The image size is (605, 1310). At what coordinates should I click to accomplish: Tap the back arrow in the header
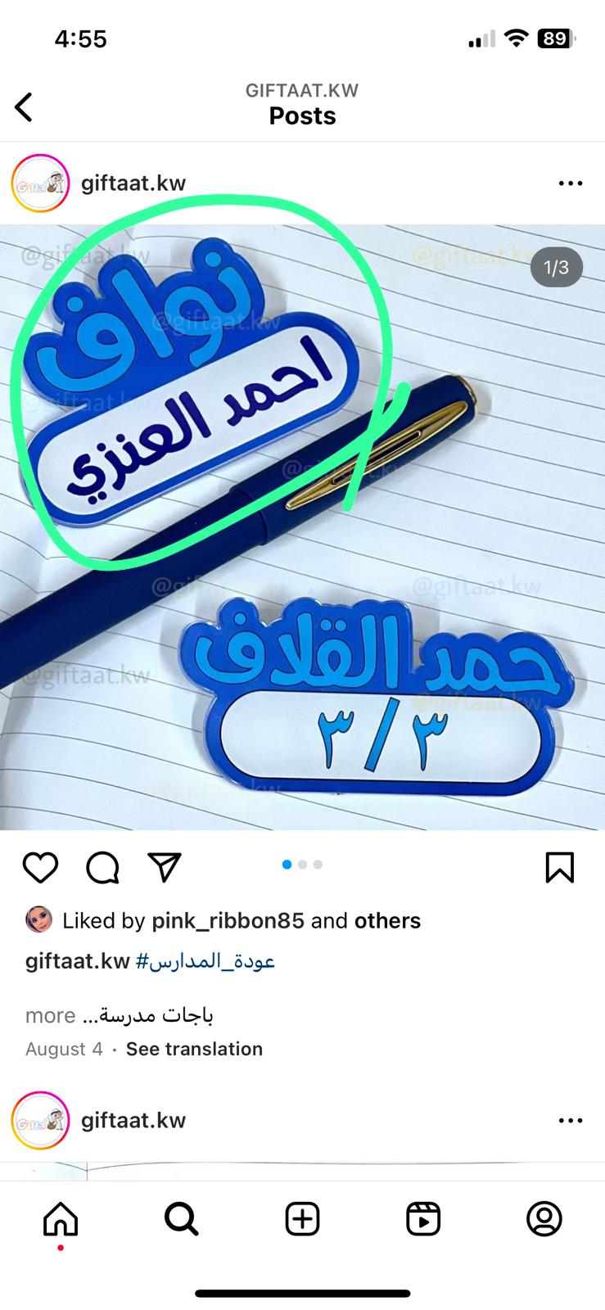point(24,106)
